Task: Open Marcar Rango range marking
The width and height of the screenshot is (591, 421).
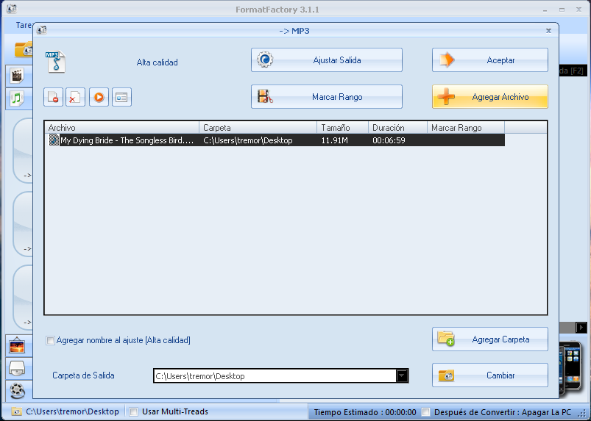Action: (326, 97)
